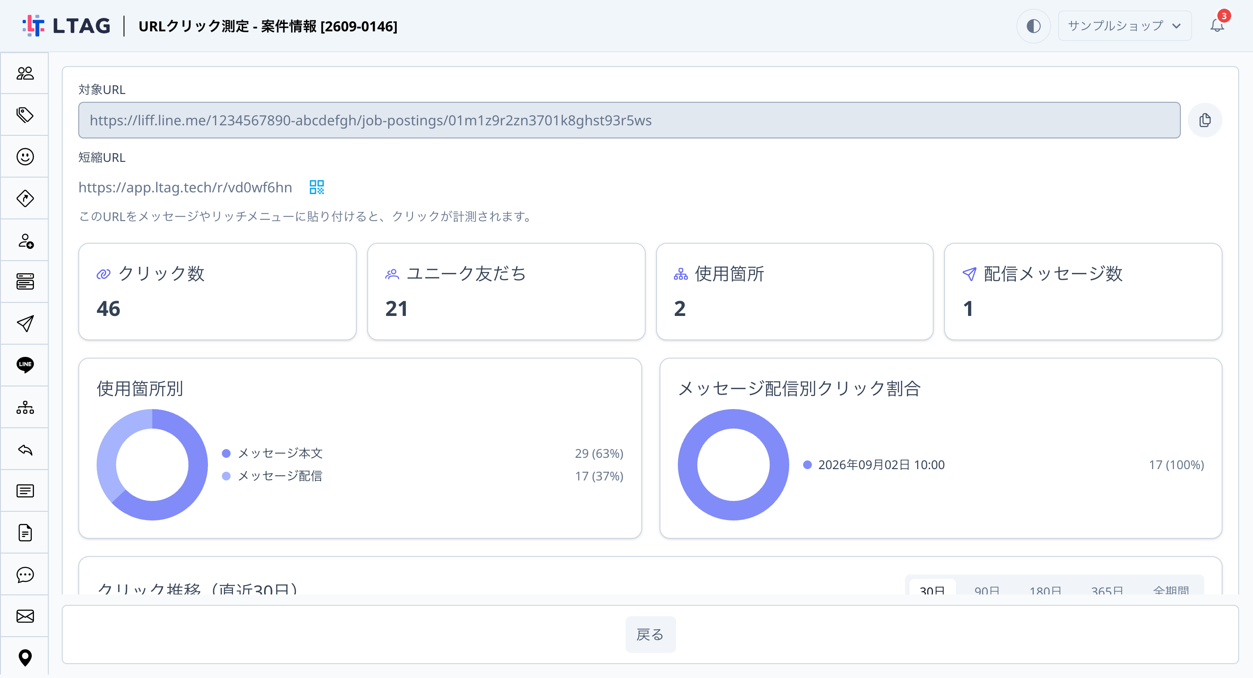Viewport: 1253px width, 678px height.
Task: Click the reply arrow sidebar icon
Action: pyautogui.click(x=25, y=450)
